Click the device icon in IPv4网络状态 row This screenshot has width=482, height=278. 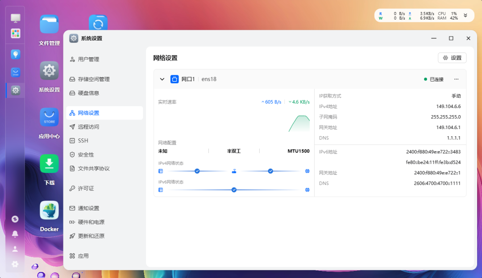click(161, 171)
